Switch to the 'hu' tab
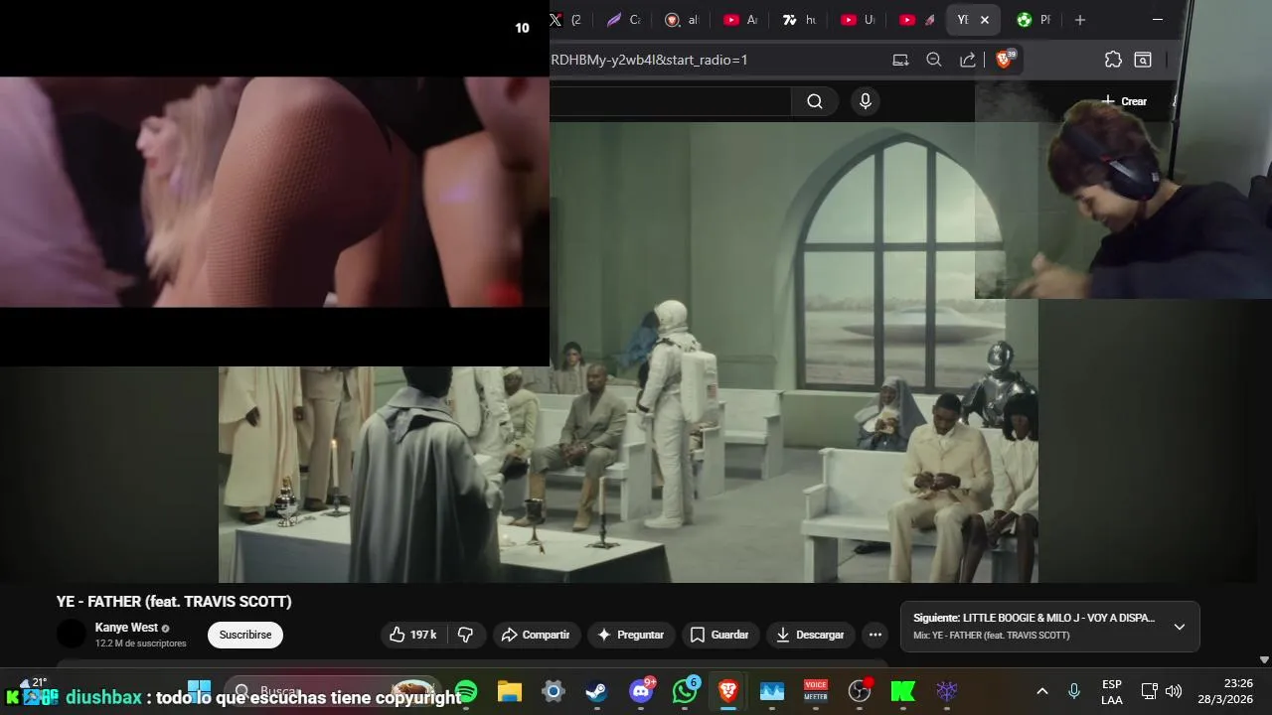Viewport: 1272px width, 715px height. (799, 20)
